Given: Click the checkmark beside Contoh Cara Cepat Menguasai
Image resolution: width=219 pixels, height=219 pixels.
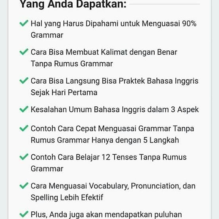Looking at the screenshot, I should pyautogui.click(x=24, y=128).
